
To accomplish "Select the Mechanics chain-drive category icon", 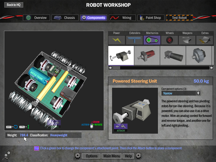I will [152, 40].
